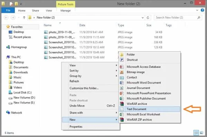The width and height of the screenshot is (207, 137).
Task: Click the Text Document page icon
Action: pos(122,109)
